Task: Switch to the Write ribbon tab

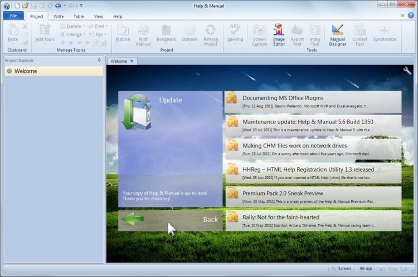Action: (59, 16)
